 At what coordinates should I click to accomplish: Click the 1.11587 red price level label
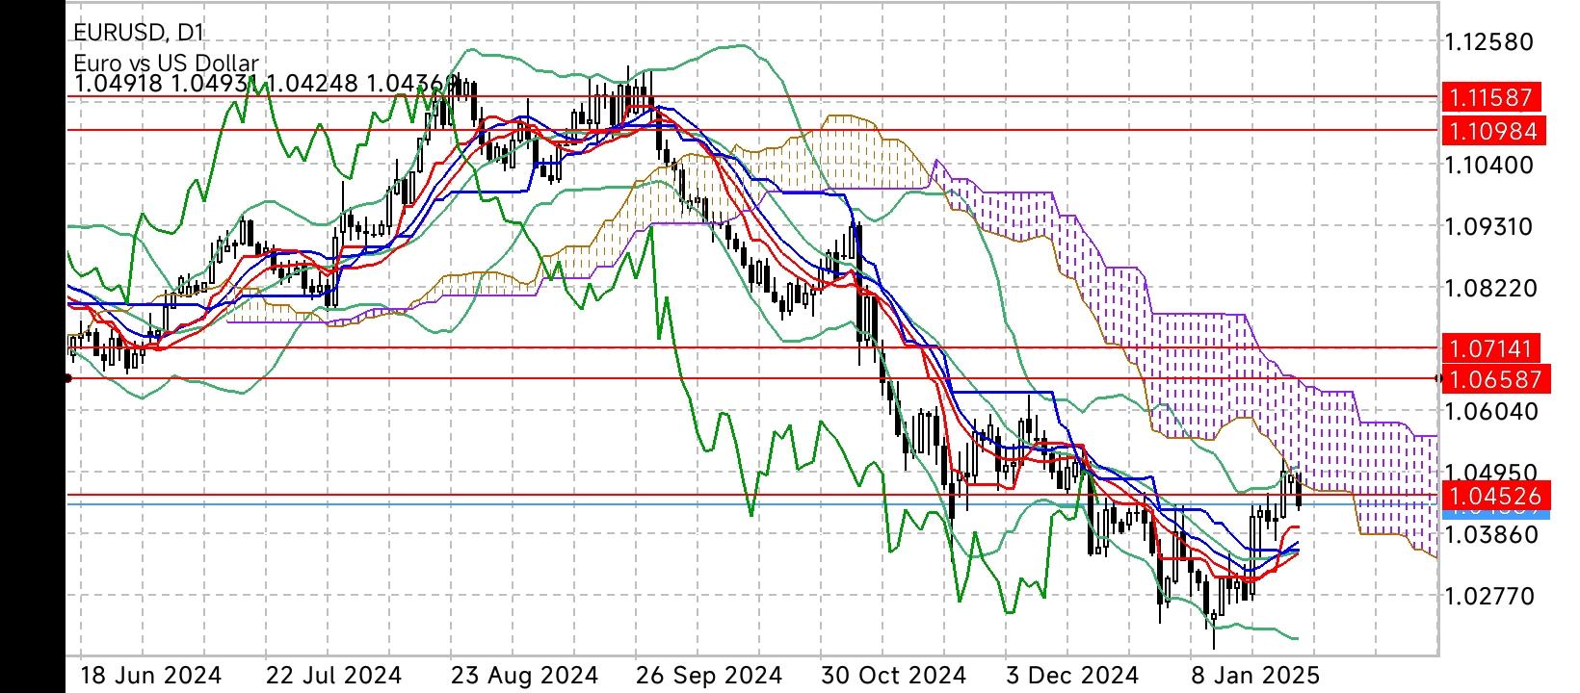(x=1493, y=97)
